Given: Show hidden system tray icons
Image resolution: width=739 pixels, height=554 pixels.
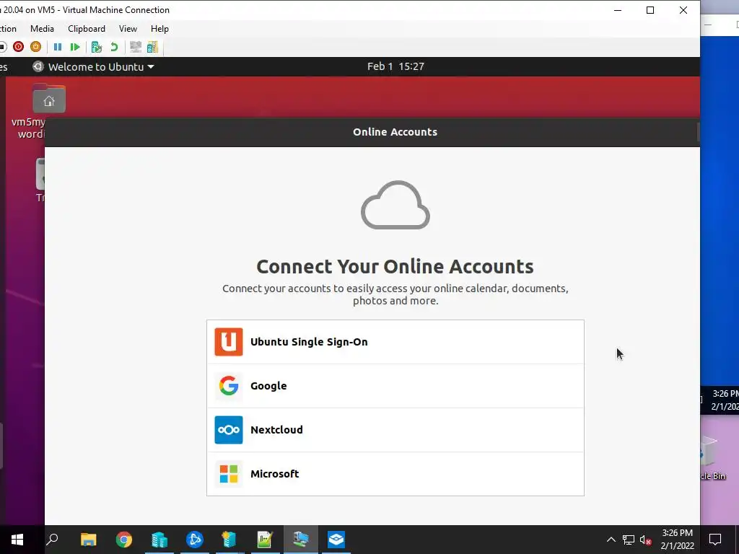Looking at the screenshot, I should tap(611, 540).
